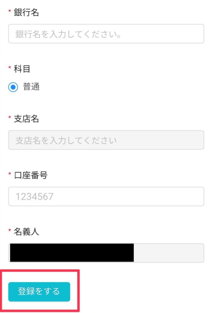Click the red asterisk beside 支店名

point(9,117)
